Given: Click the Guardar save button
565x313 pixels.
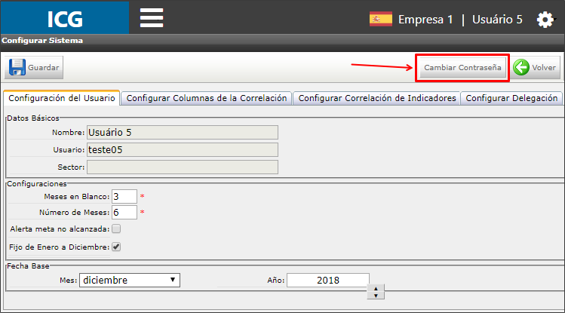Looking at the screenshot, I should coord(34,67).
